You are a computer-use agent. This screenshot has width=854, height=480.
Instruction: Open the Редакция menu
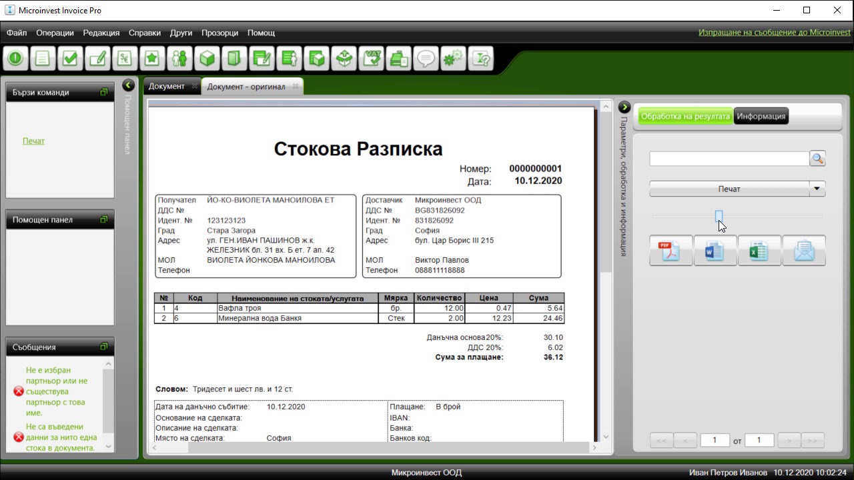101,33
